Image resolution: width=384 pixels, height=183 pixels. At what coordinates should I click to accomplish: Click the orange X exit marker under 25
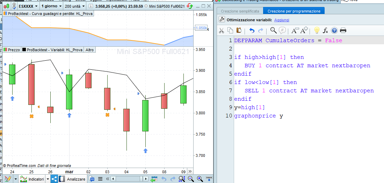[x=31, y=116]
